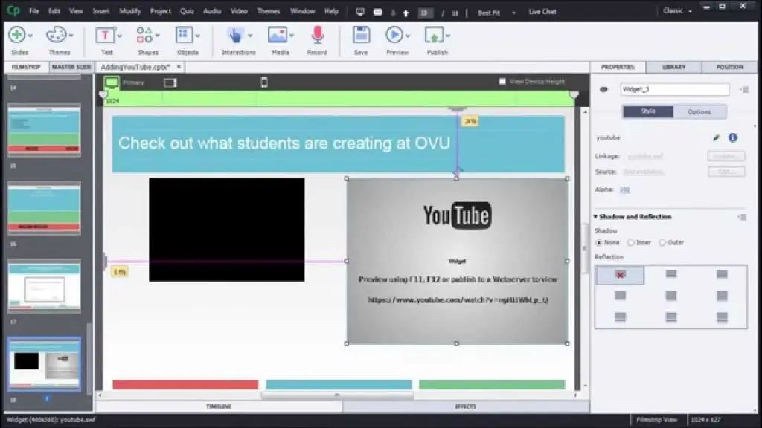This screenshot has width=762, height=428.
Task: Choose the top-right reflection preset
Action: [722, 275]
